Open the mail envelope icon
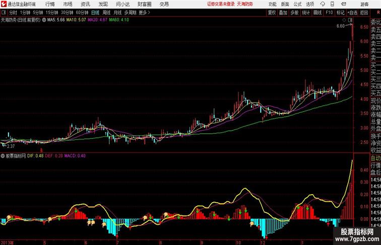The image size is (381, 245). coord(344,4)
